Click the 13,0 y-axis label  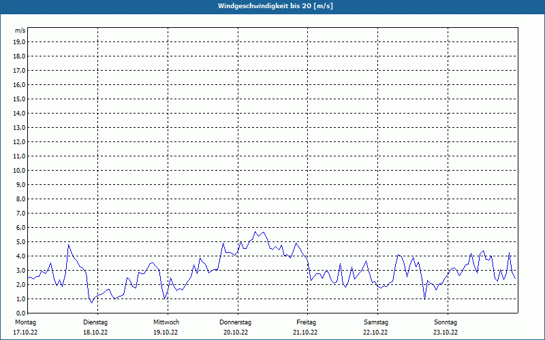tap(19, 127)
